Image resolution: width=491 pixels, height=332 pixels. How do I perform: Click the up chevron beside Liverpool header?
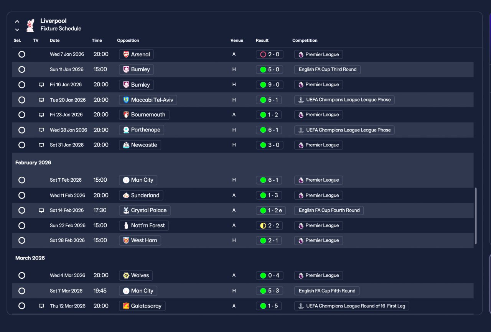pyautogui.click(x=17, y=21)
